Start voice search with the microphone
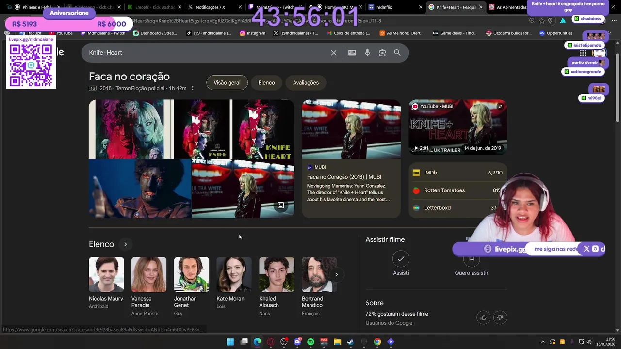Image resolution: width=621 pixels, height=349 pixels. click(x=367, y=53)
